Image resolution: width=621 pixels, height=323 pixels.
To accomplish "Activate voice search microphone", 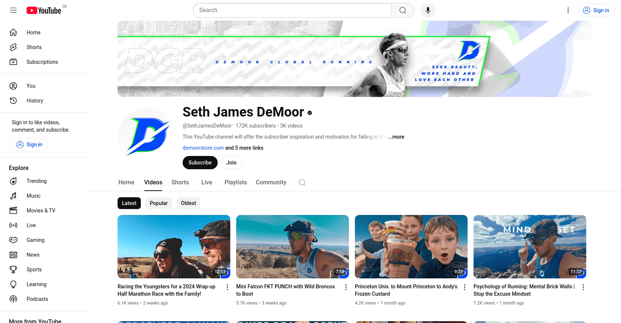I will pyautogui.click(x=428, y=10).
